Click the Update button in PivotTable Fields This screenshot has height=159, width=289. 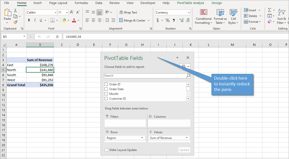[184, 150]
